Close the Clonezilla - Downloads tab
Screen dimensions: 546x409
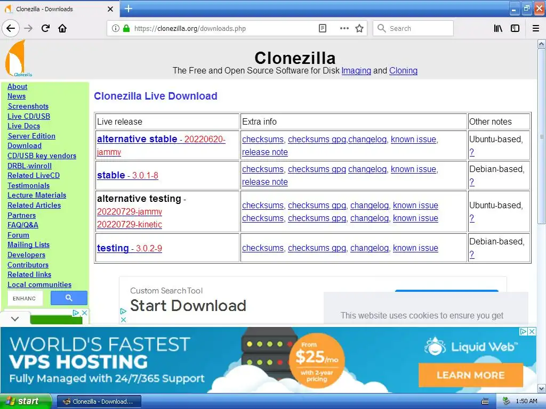point(110,9)
